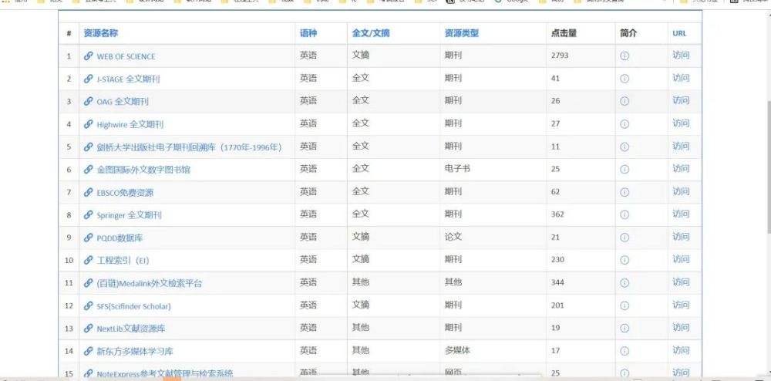This screenshot has width=771, height=381.
Task: Open the info icon in Springer 全文期刊 row
Action: pyautogui.click(x=625, y=214)
